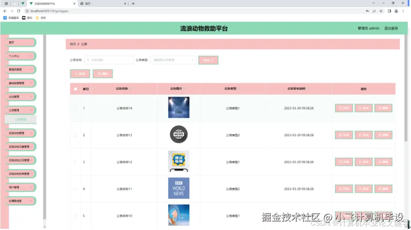Select the 公告管理 submenu item
This screenshot has width=411, height=230.
[20, 119]
